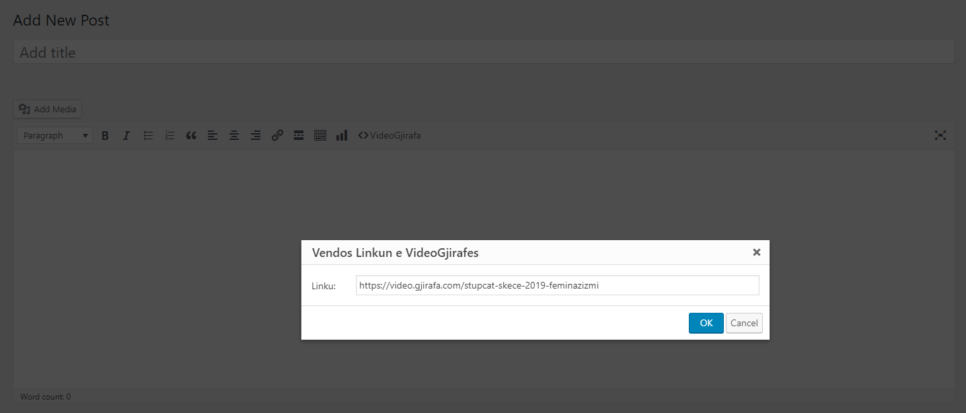Close the Vendos Linkun dialog
This screenshot has height=413, width=966.
(x=757, y=252)
